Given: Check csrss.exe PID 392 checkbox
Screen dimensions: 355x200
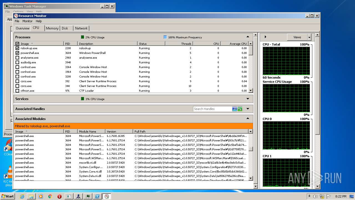Looking at the screenshot, I should pyautogui.click(x=17, y=81).
